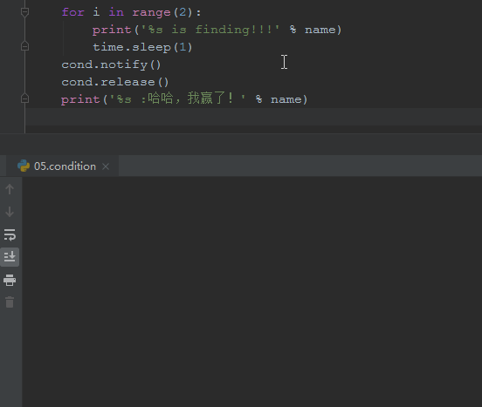Click the Print console output icon
Viewport: 482px width, 407px height.
[10, 280]
